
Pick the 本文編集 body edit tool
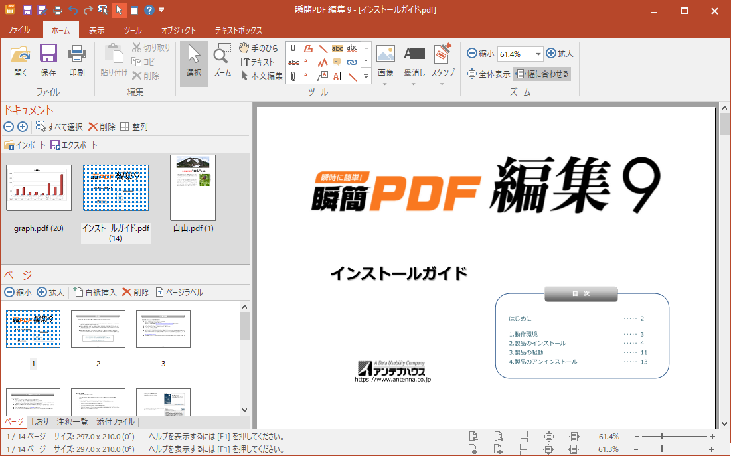(262, 76)
